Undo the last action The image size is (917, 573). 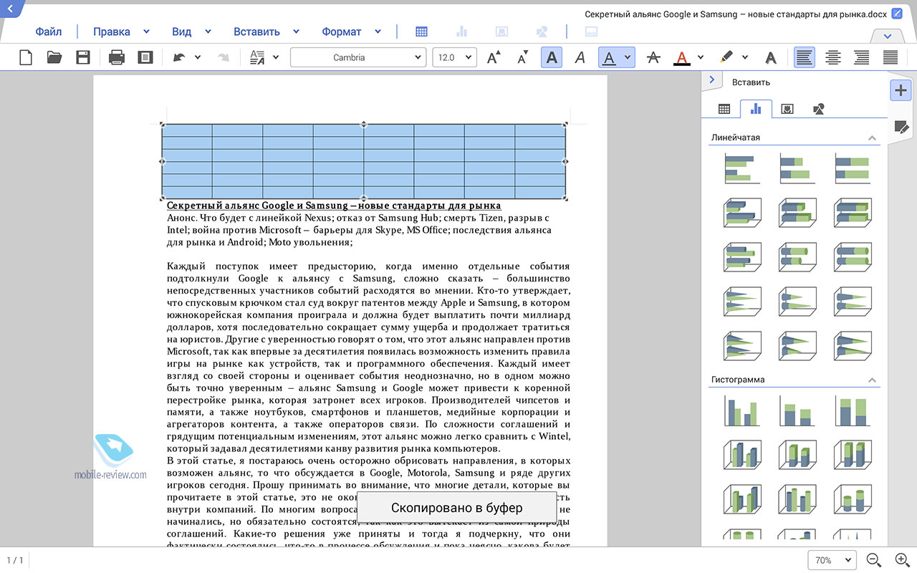point(178,57)
